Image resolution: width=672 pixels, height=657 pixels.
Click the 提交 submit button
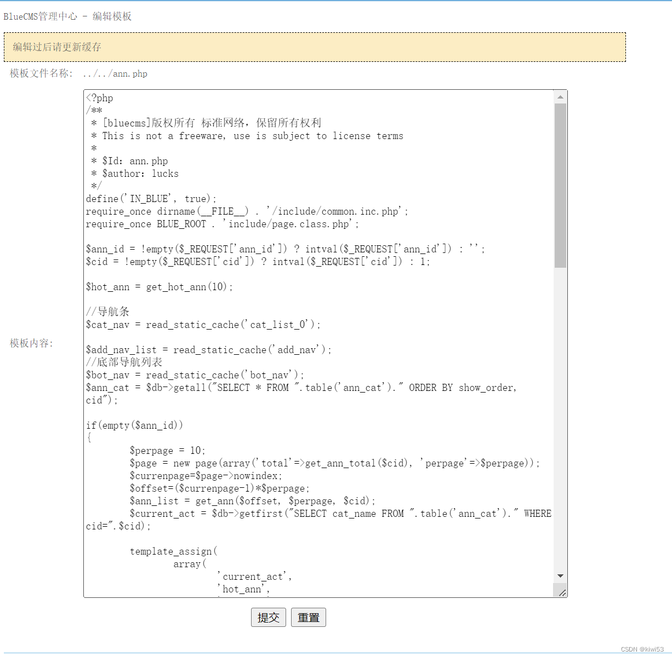[x=268, y=617]
